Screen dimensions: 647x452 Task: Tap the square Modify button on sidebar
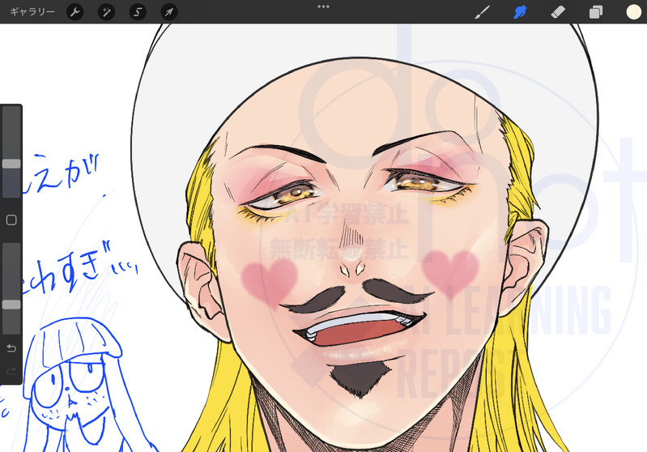(x=11, y=220)
